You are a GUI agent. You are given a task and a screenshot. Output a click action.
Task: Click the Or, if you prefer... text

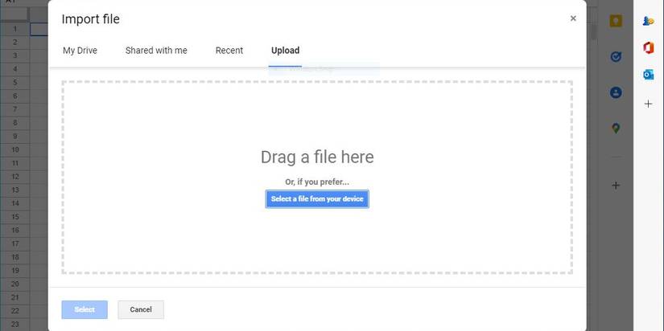(317, 182)
